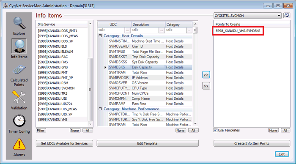This screenshot has width=296, height=164.
Task: Select [5998]XANADU.FAC service
Action: pos(53,57)
